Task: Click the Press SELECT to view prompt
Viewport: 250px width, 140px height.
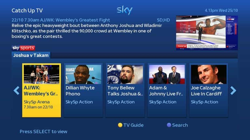Action: (x=43, y=132)
